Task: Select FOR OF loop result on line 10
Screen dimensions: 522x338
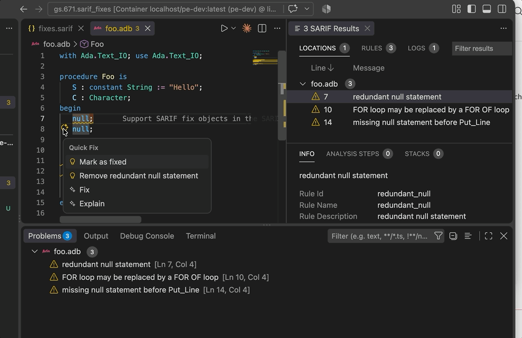Action: (400, 110)
